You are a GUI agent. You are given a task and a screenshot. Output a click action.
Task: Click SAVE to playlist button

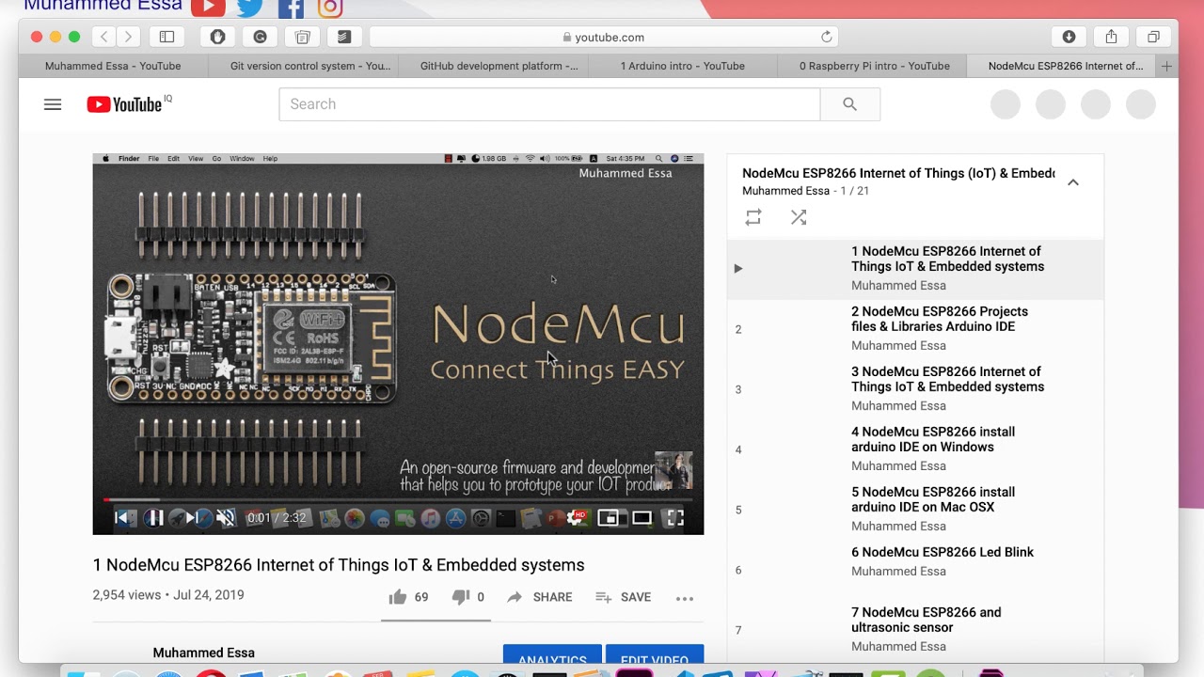(x=623, y=597)
